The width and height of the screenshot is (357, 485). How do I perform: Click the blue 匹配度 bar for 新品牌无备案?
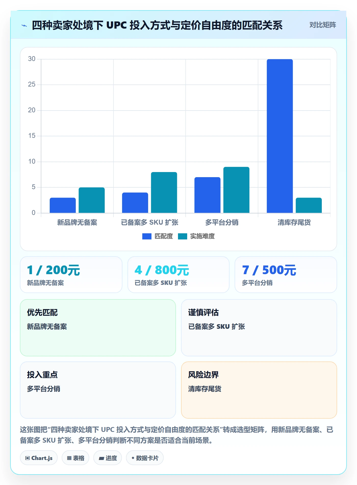63,205
